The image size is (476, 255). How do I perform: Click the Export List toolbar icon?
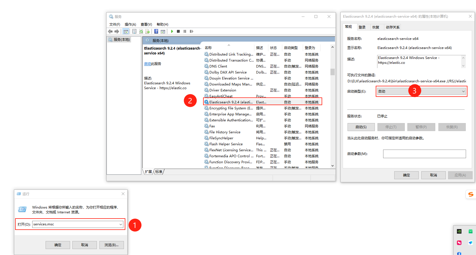(x=148, y=31)
